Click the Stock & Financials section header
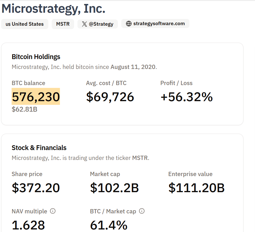The image size is (255, 232). (39, 148)
